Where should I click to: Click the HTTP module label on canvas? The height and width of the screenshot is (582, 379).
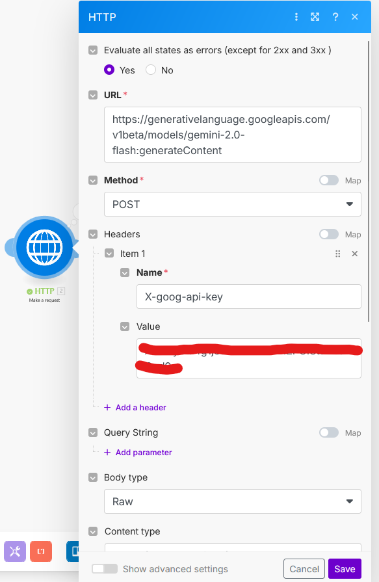tap(44, 291)
